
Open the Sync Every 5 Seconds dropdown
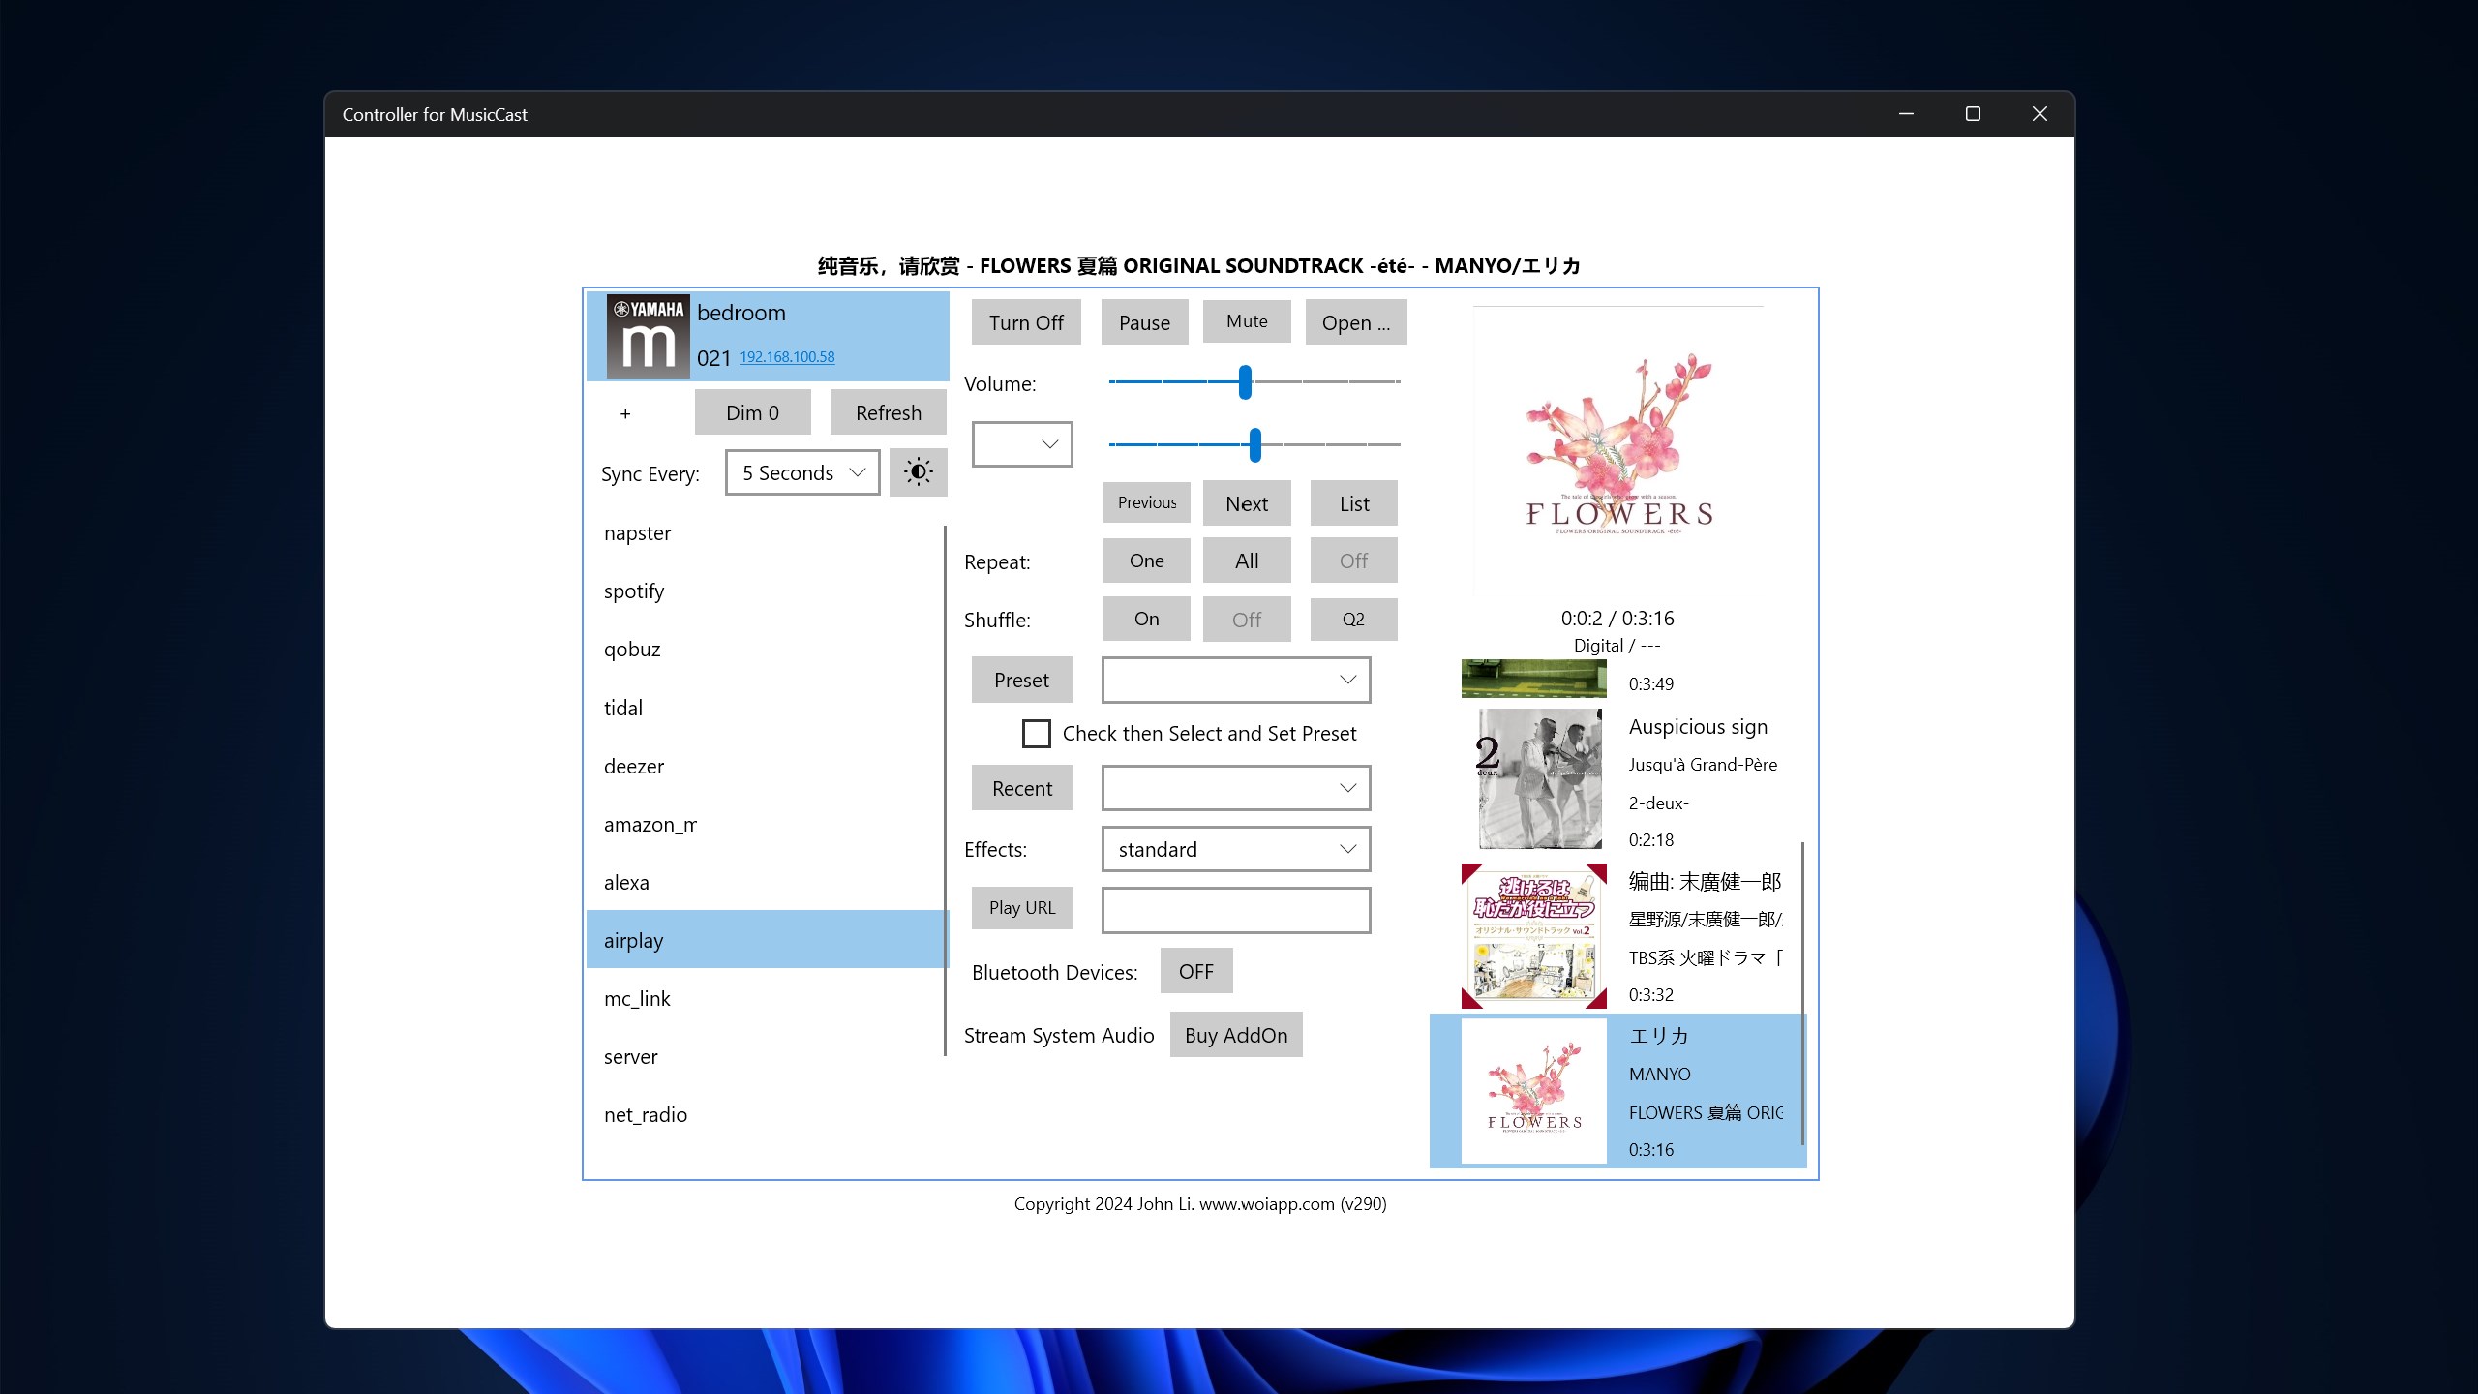(x=802, y=473)
